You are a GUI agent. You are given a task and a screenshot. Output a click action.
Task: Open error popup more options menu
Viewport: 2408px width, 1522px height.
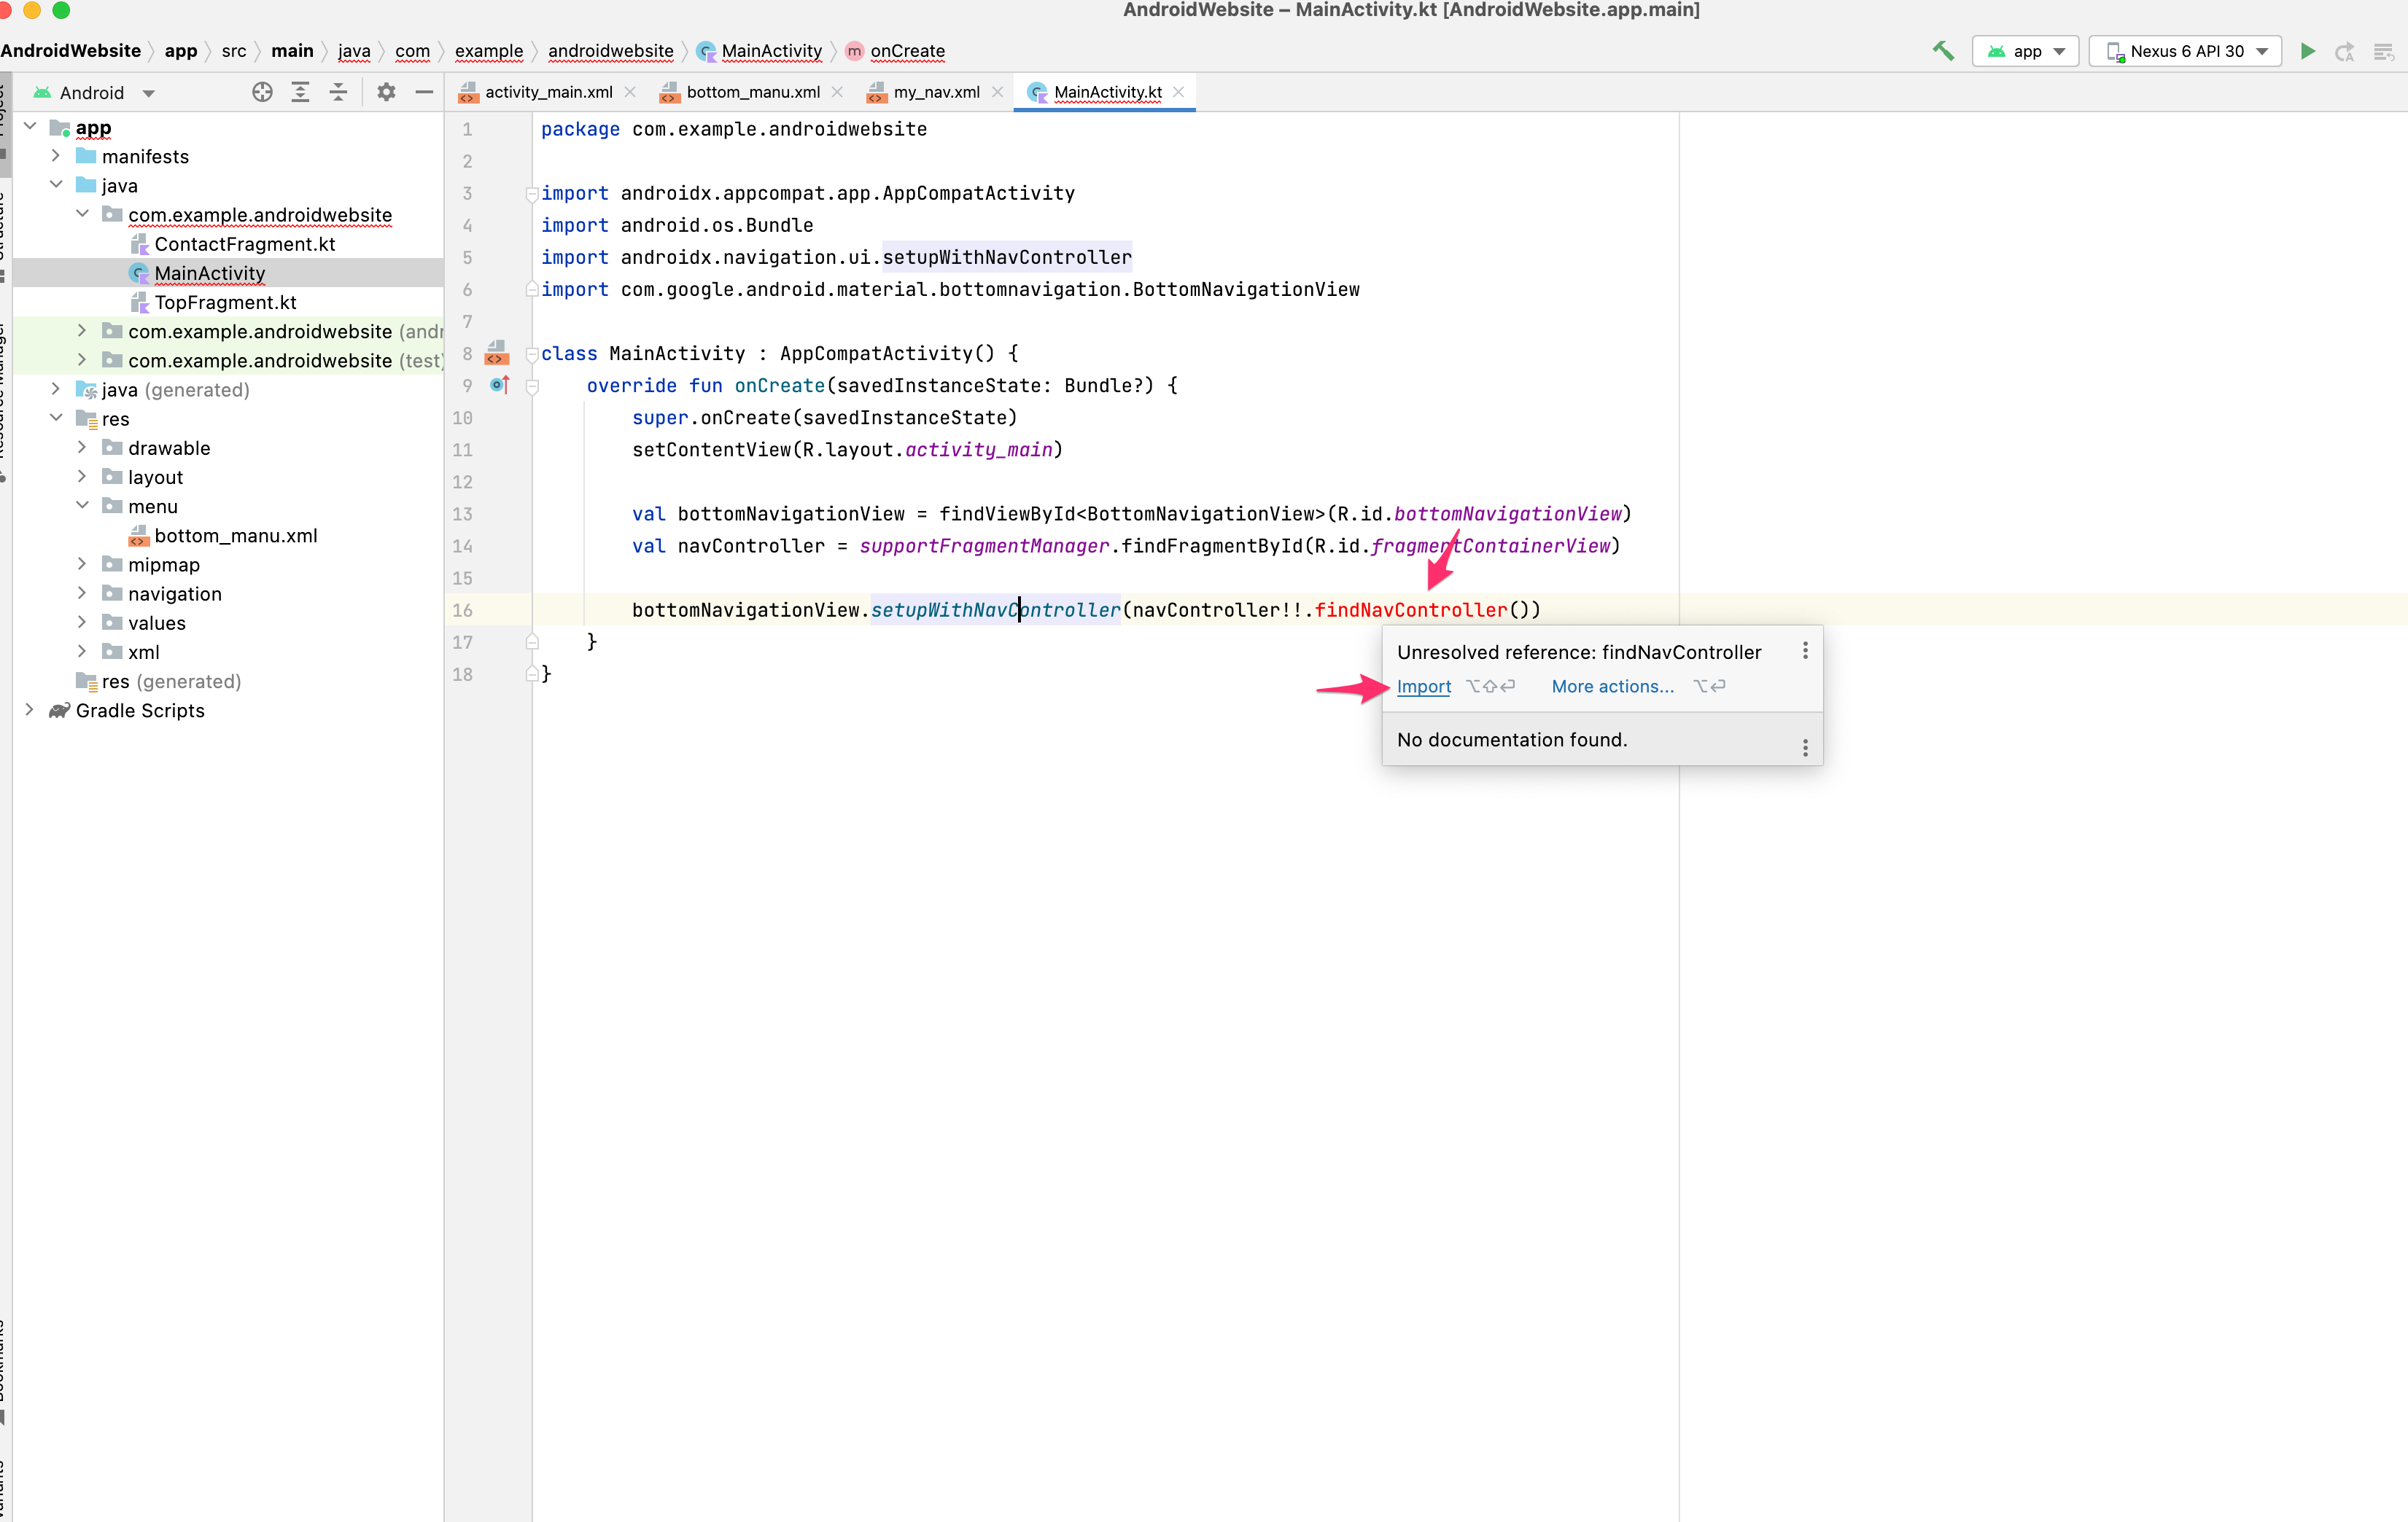[x=1805, y=651]
